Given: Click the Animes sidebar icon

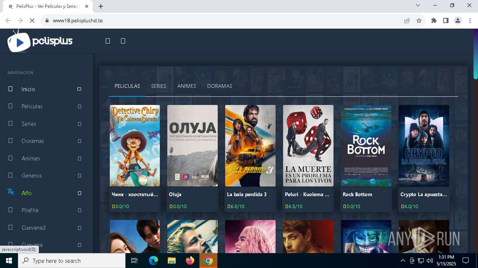Looking at the screenshot, I should pyautogui.click(x=10, y=158).
